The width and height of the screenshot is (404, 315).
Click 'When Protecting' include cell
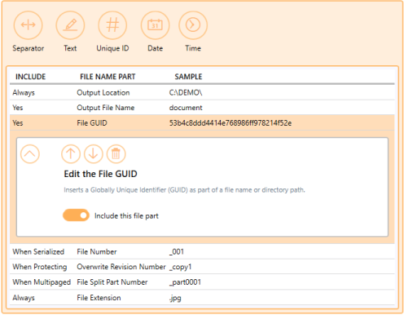[40, 267]
